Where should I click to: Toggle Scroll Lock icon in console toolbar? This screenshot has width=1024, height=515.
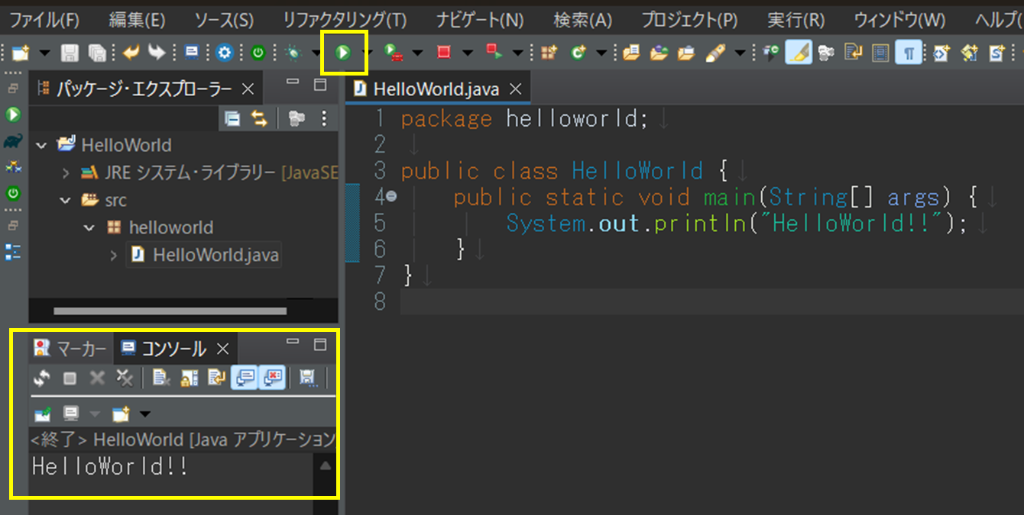189,377
